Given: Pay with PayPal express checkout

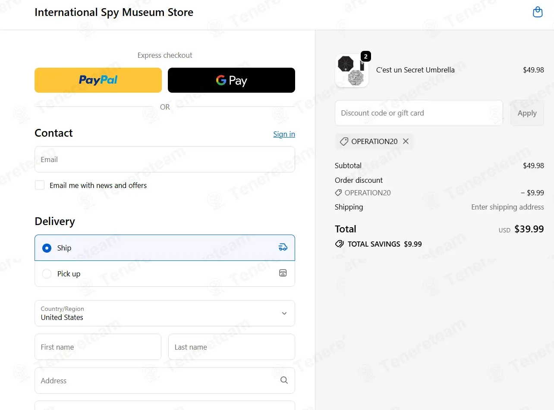Looking at the screenshot, I should [x=98, y=80].
